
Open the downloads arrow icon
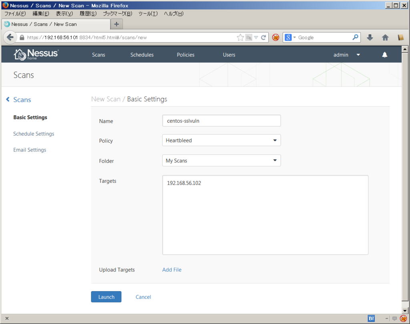[x=370, y=37]
